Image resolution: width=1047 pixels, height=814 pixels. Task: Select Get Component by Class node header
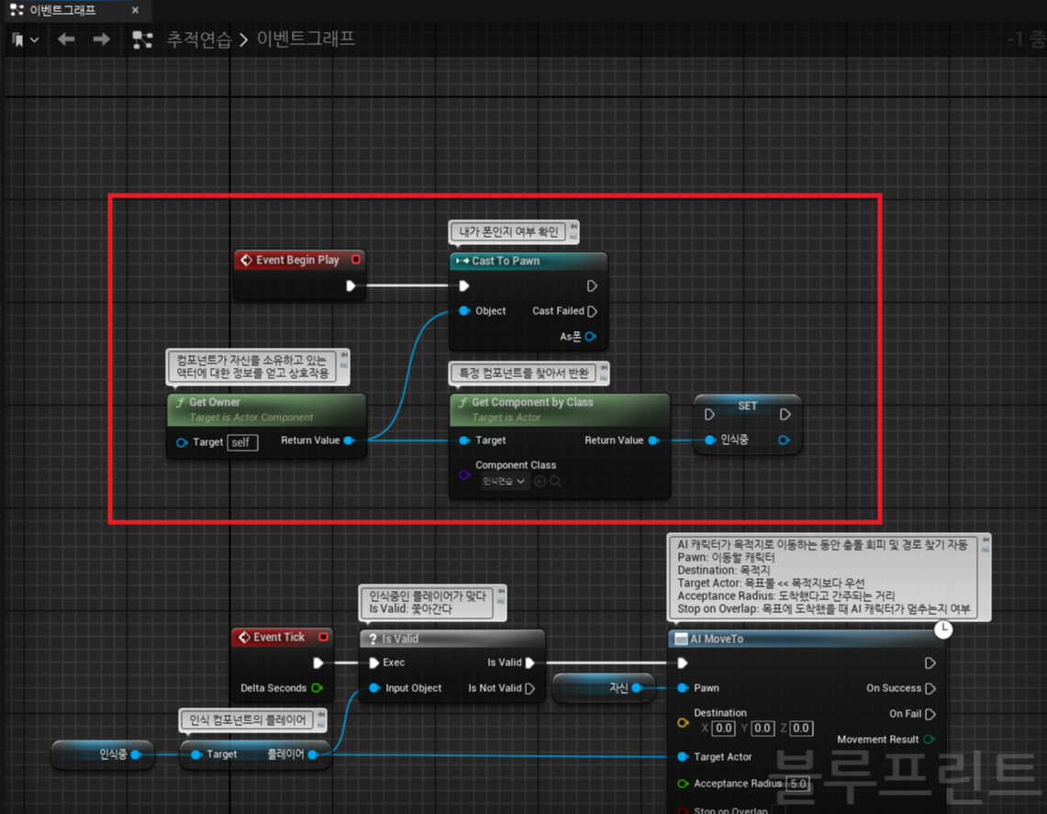point(560,408)
